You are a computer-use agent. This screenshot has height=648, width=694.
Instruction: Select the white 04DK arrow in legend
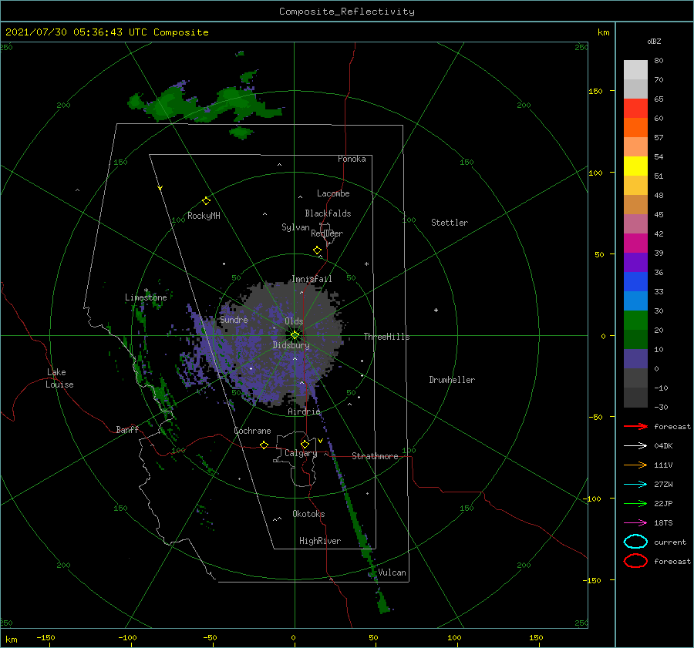pyautogui.click(x=635, y=445)
